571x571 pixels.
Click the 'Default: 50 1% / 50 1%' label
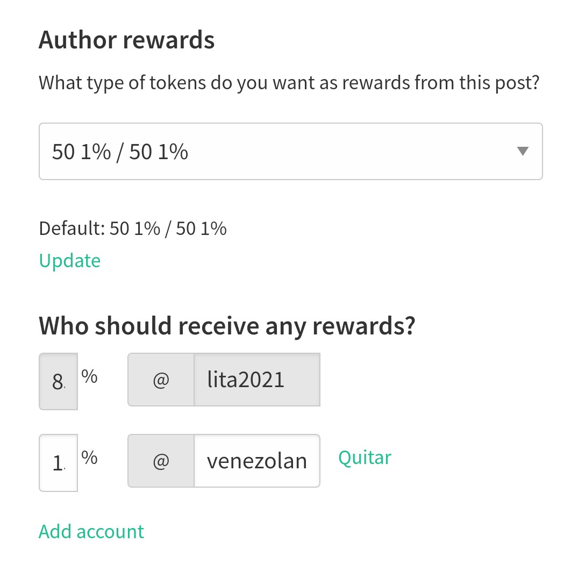[133, 229]
